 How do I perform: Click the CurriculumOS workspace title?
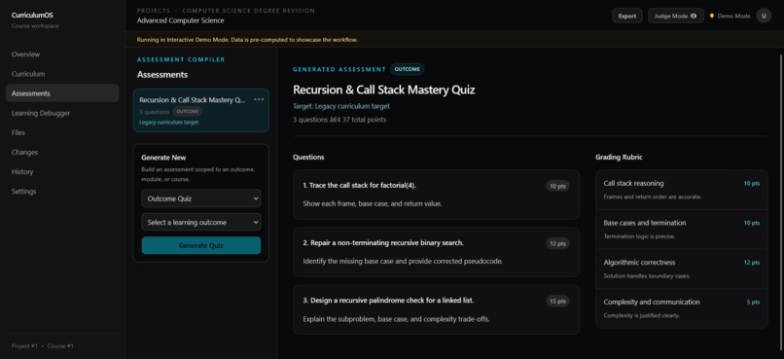point(32,15)
